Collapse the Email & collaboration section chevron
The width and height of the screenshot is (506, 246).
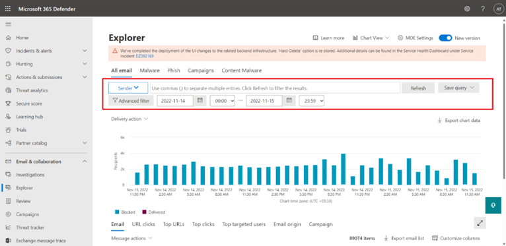(85, 162)
